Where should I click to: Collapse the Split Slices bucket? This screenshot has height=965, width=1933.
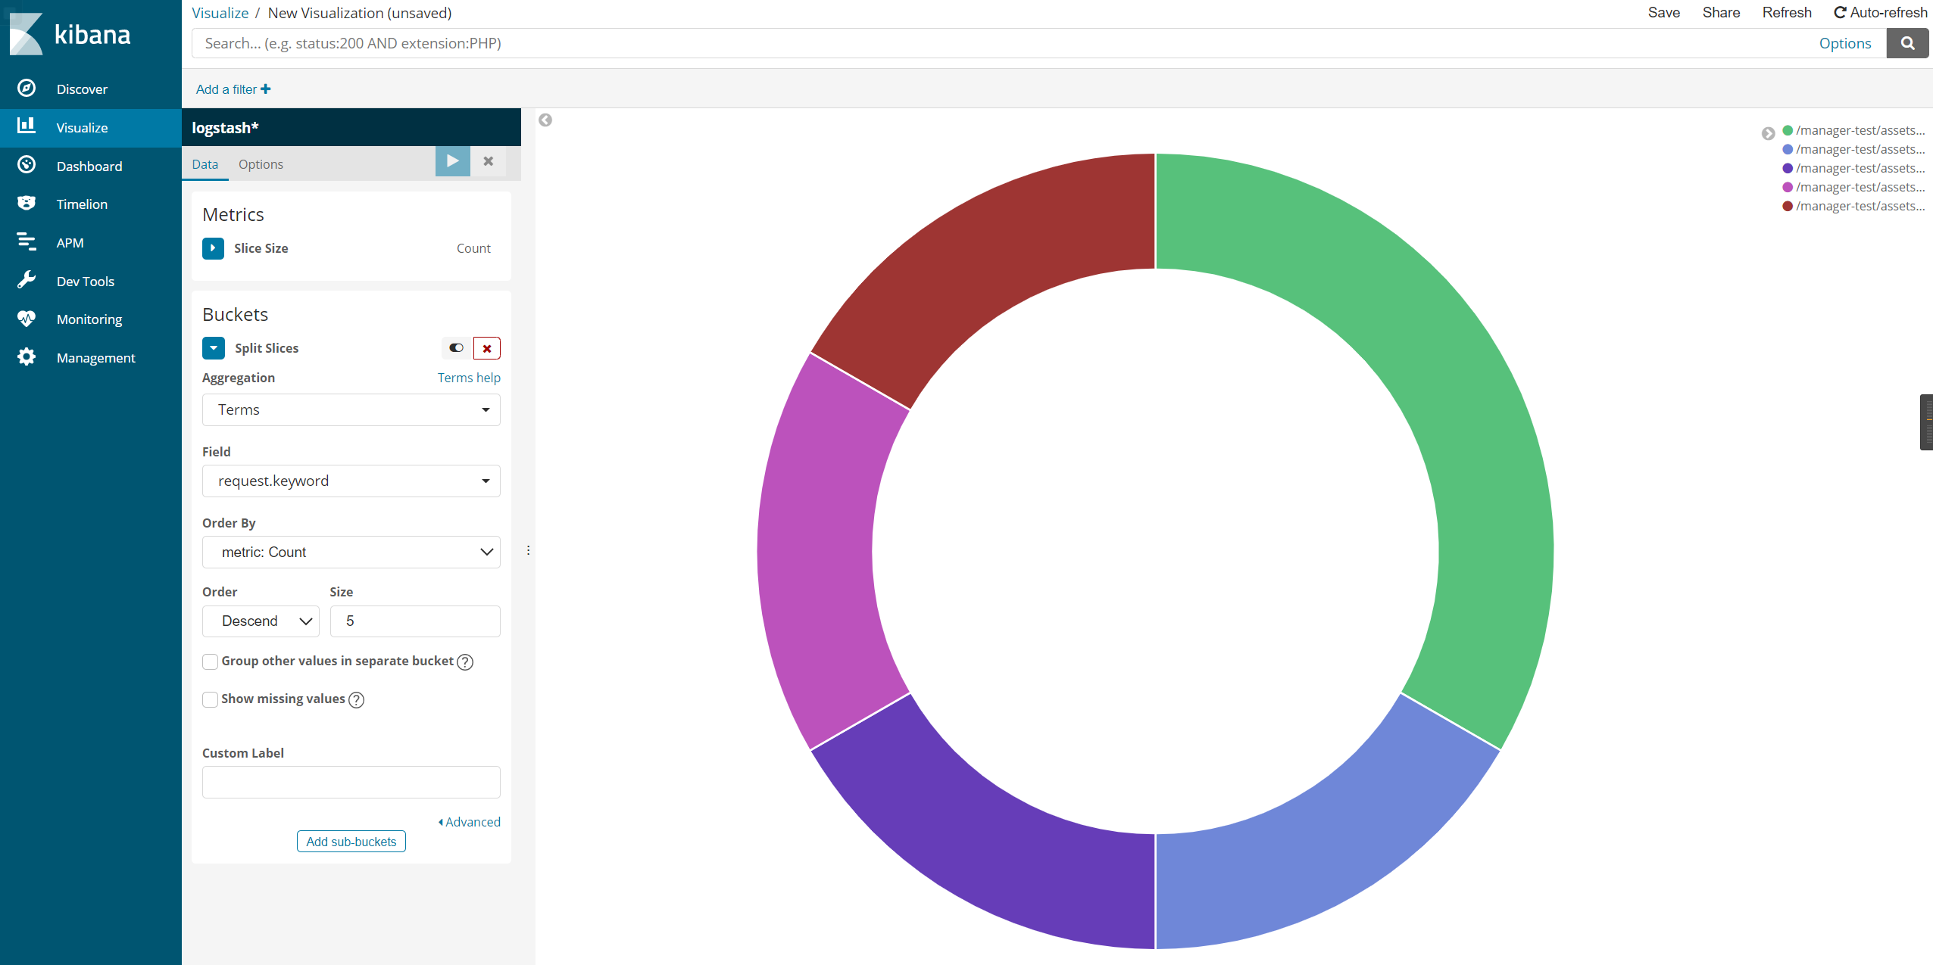[214, 348]
